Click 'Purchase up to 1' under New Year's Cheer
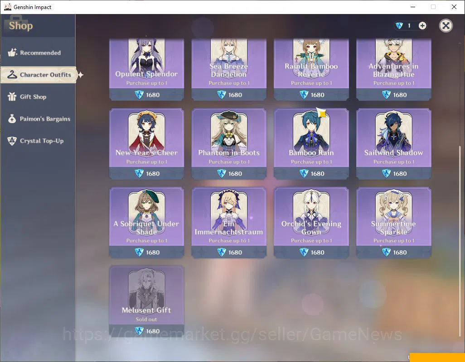465x362 pixels. [x=146, y=162]
